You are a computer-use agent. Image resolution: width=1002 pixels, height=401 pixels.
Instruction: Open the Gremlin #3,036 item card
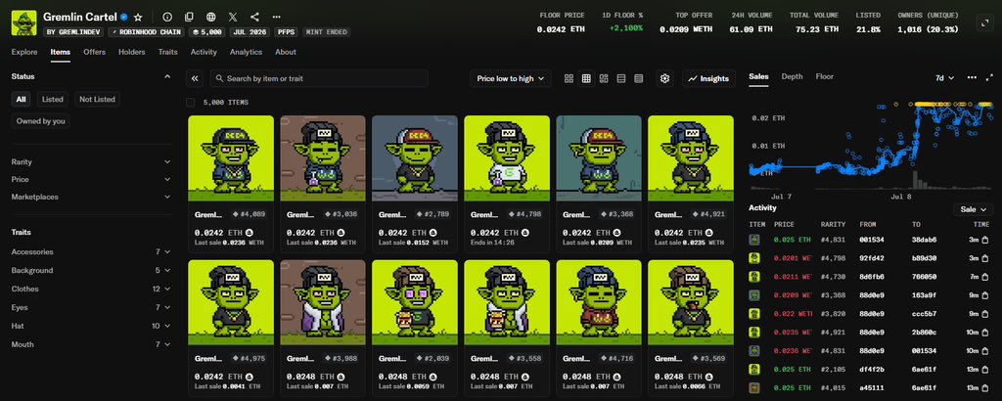point(323,183)
